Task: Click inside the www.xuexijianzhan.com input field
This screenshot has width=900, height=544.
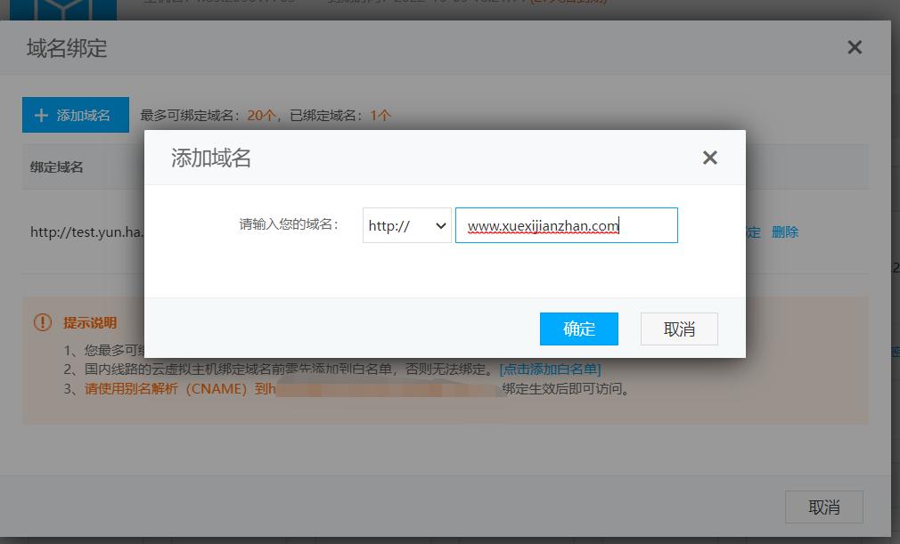Action: click(566, 225)
